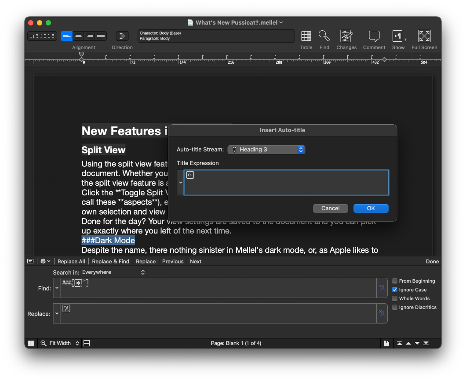The width and height of the screenshot is (466, 381).
Task: Click inside the Replace text field
Action: pos(218,313)
